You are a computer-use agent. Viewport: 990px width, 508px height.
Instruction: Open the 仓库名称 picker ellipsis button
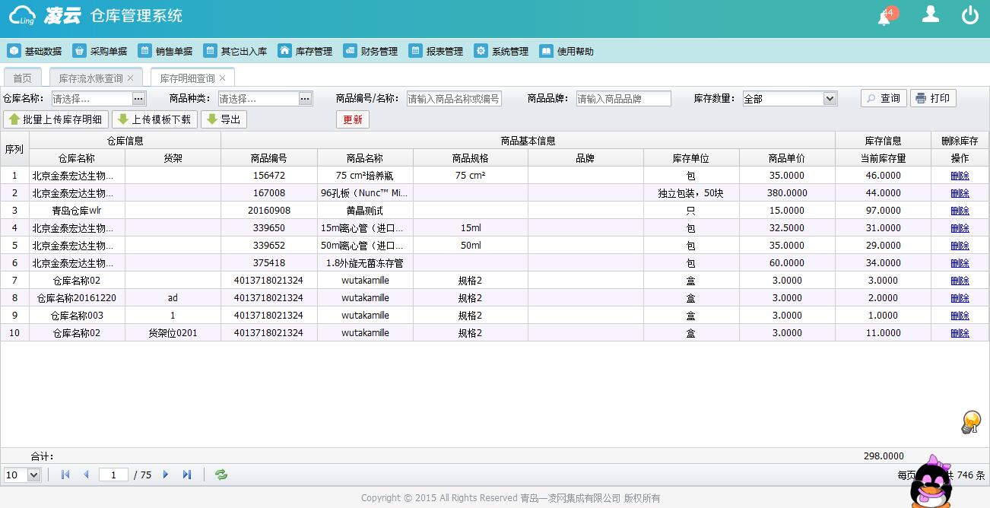pos(138,99)
